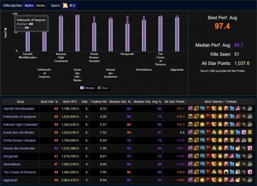This screenshot has height=186, width=257.
Task: Toggle the Median series in chart legend
Action: pyautogui.click(x=87, y=87)
